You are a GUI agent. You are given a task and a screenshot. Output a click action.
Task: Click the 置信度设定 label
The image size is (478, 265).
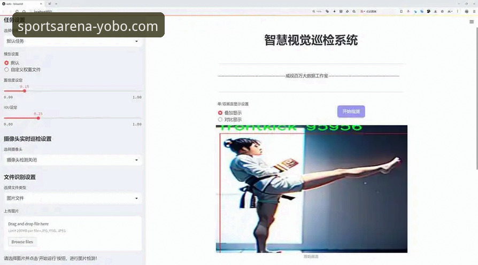click(13, 80)
